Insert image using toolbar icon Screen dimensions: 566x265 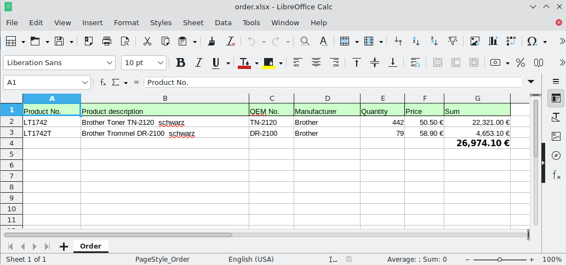(474, 41)
